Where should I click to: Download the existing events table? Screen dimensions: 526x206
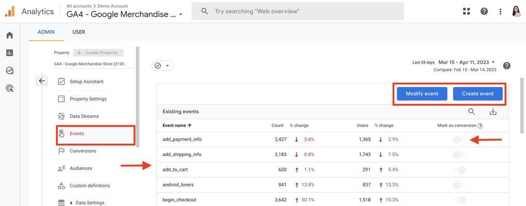493,112
